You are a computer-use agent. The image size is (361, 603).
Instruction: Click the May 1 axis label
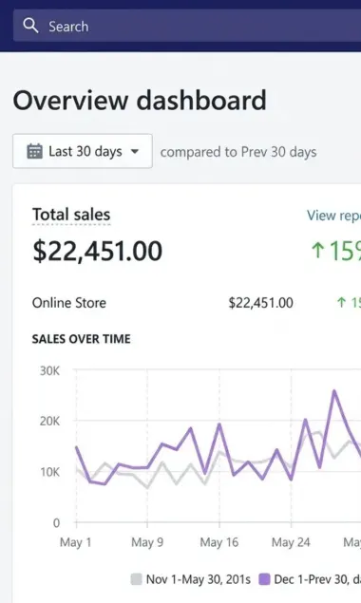coord(75,542)
